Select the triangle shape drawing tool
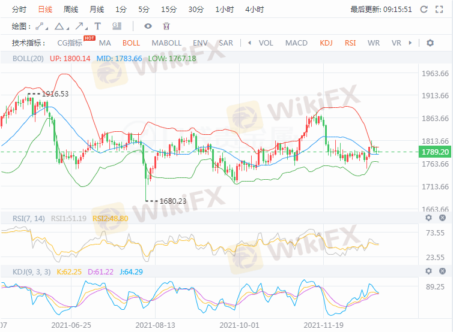 59,26
